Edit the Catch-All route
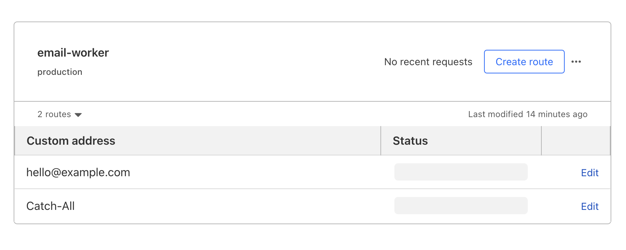This screenshot has height=250, width=626. pyautogui.click(x=589, y=206)
